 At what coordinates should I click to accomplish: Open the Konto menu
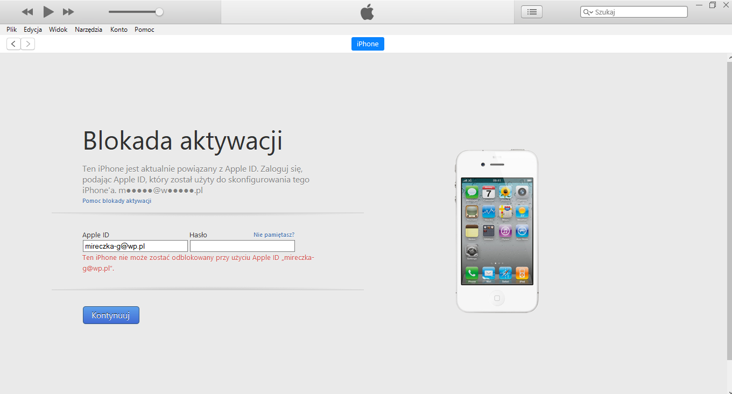click(119, 30)
